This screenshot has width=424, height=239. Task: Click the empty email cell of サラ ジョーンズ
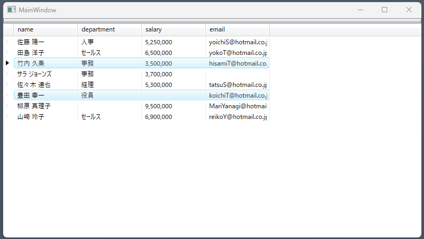[x=238, y=74]
